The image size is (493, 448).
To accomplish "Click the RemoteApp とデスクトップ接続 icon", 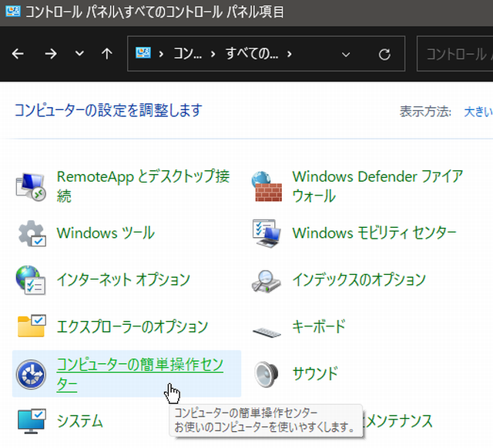I will coord(32,186).
